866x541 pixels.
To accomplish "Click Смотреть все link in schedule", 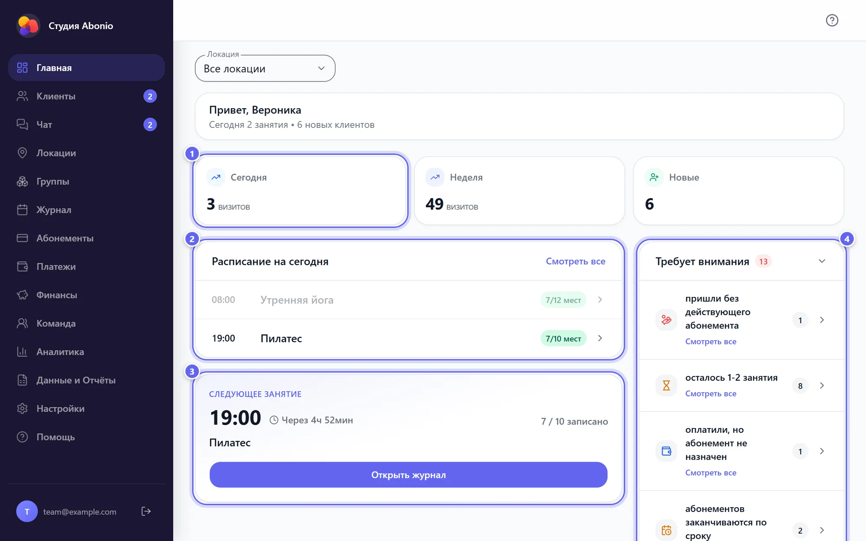I will [575, 261].
